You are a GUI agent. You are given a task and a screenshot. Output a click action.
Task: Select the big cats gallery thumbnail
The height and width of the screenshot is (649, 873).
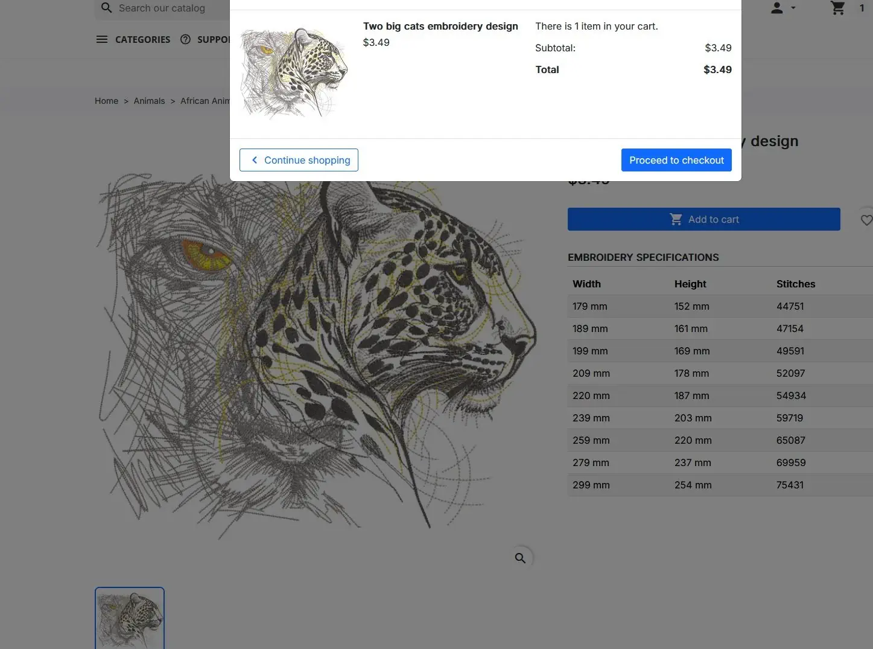[130, 618]
